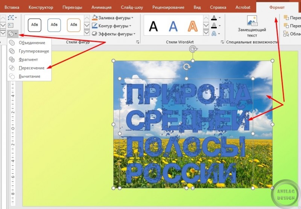This screenshot has width=301, height=209.
Task: Click the Draw Text Box icon
Action: (x=11, y=25)
